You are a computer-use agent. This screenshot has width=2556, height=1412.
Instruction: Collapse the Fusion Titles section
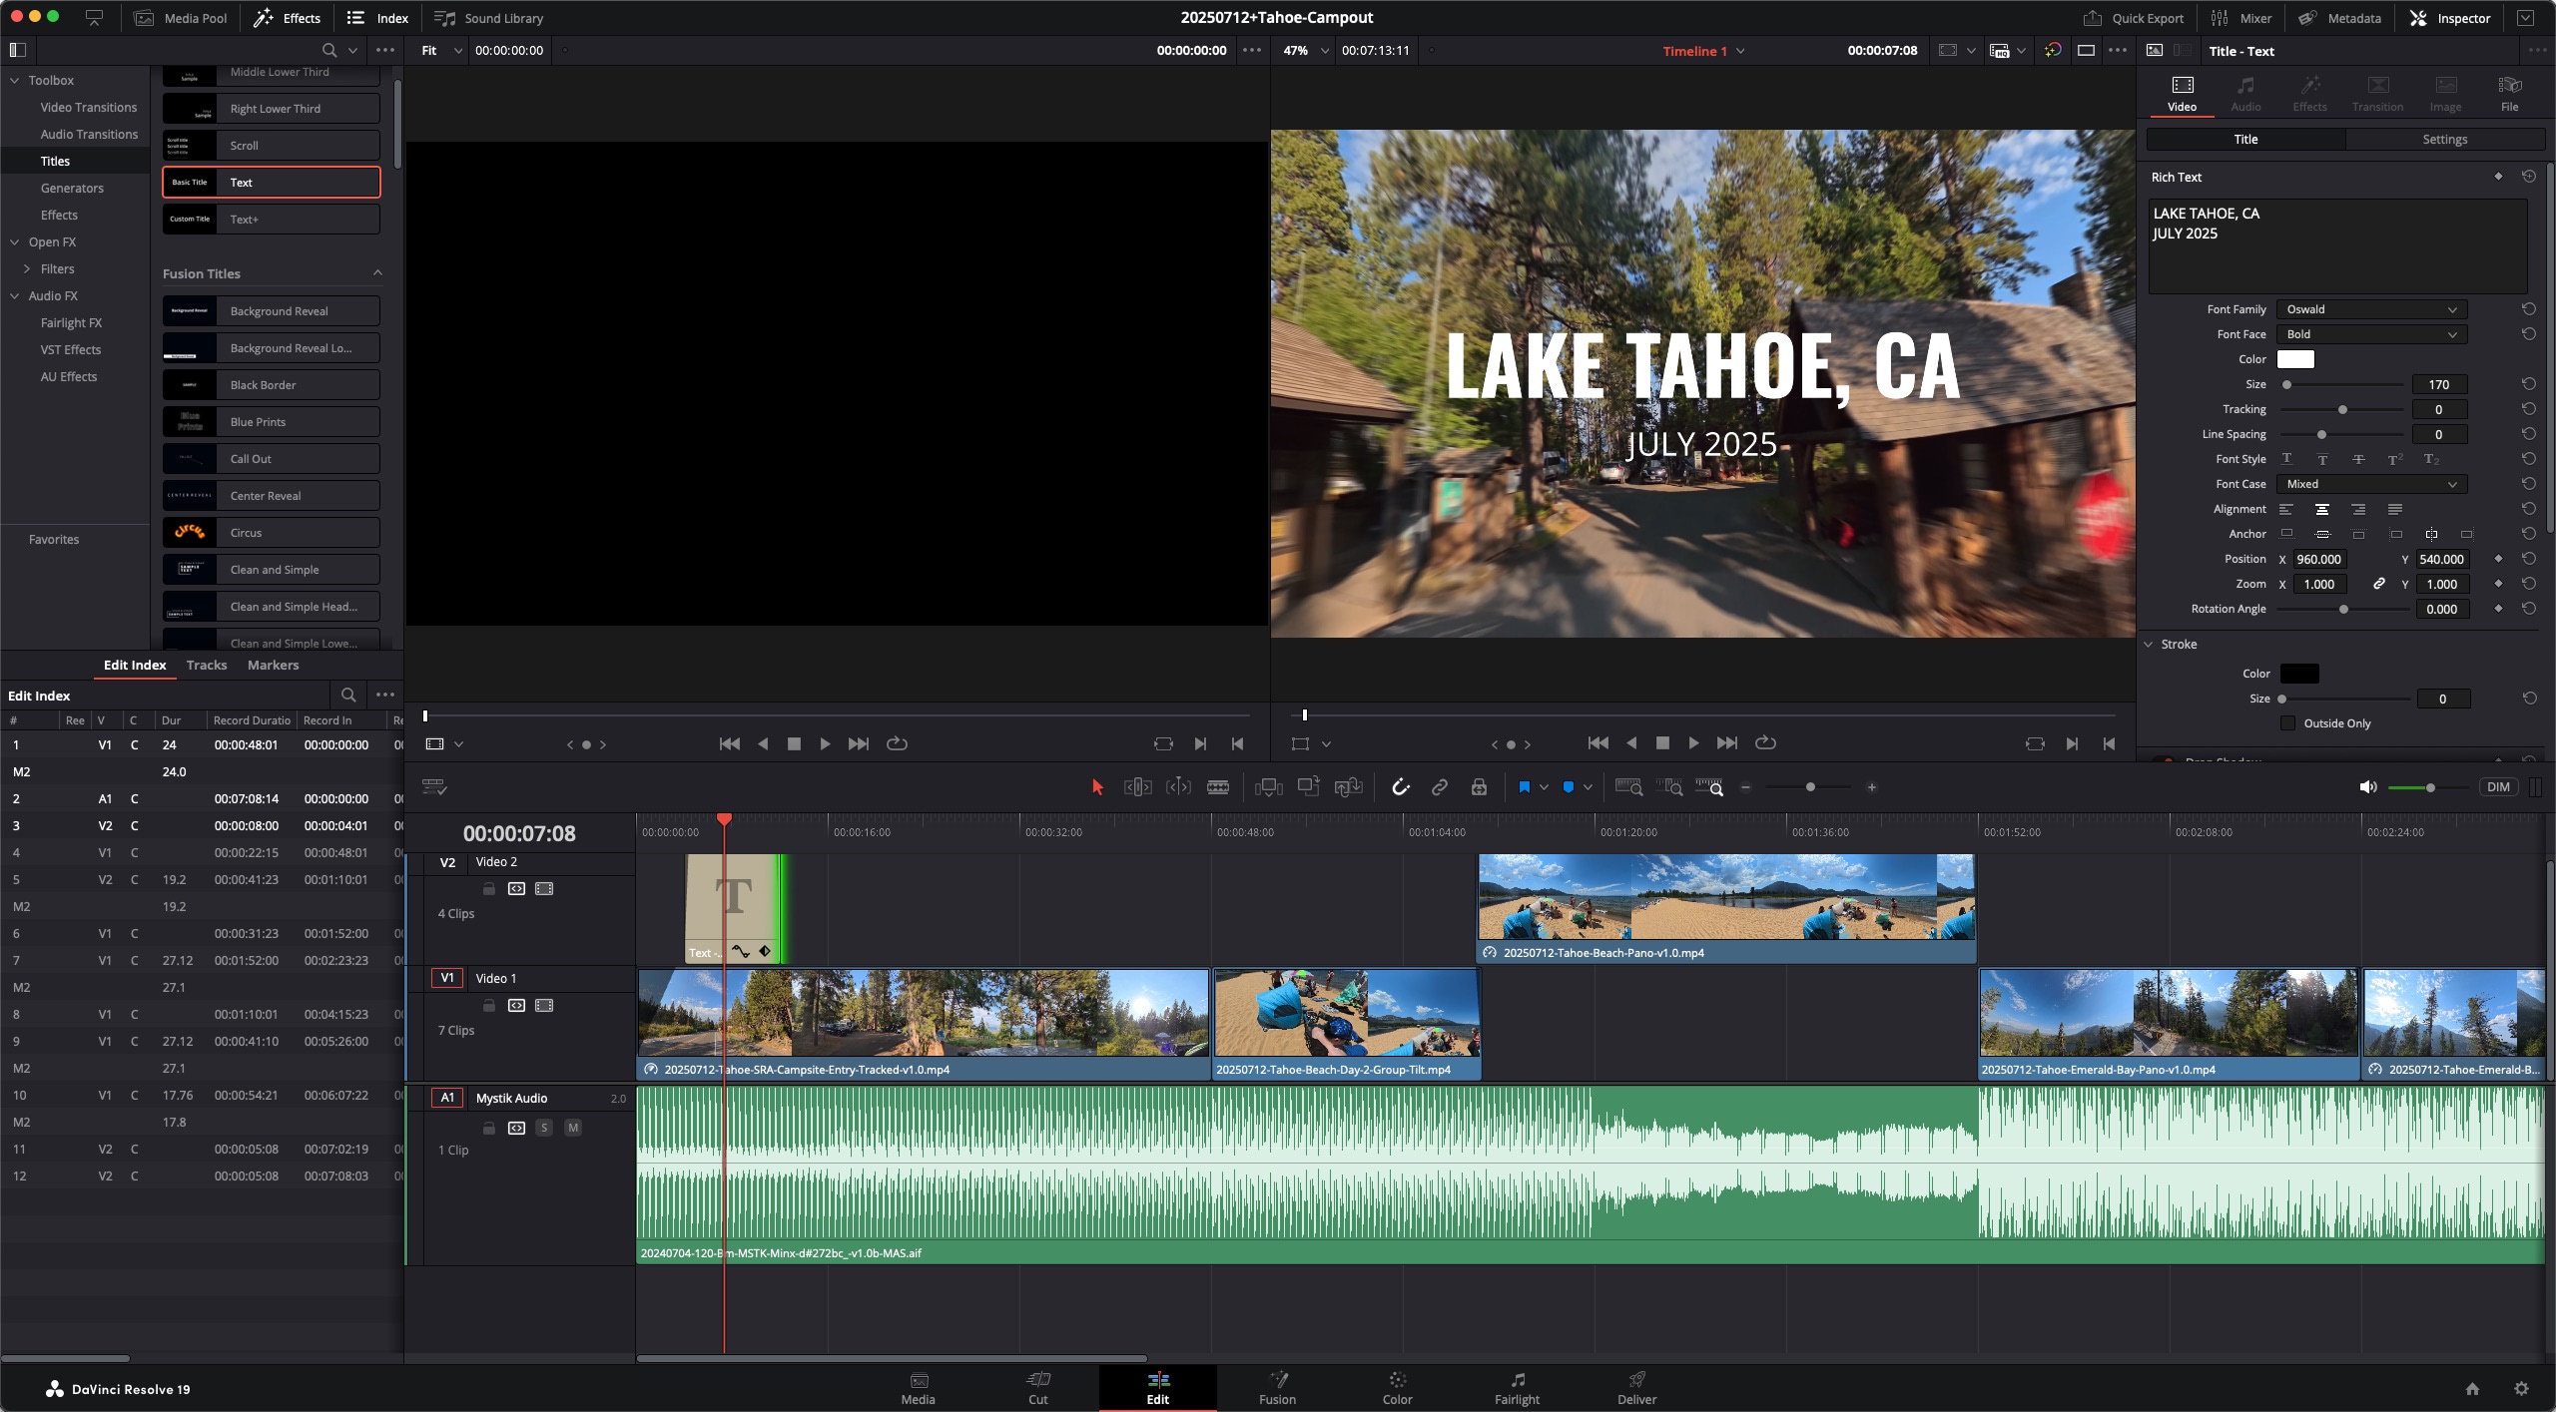click(x=376, y=272)
